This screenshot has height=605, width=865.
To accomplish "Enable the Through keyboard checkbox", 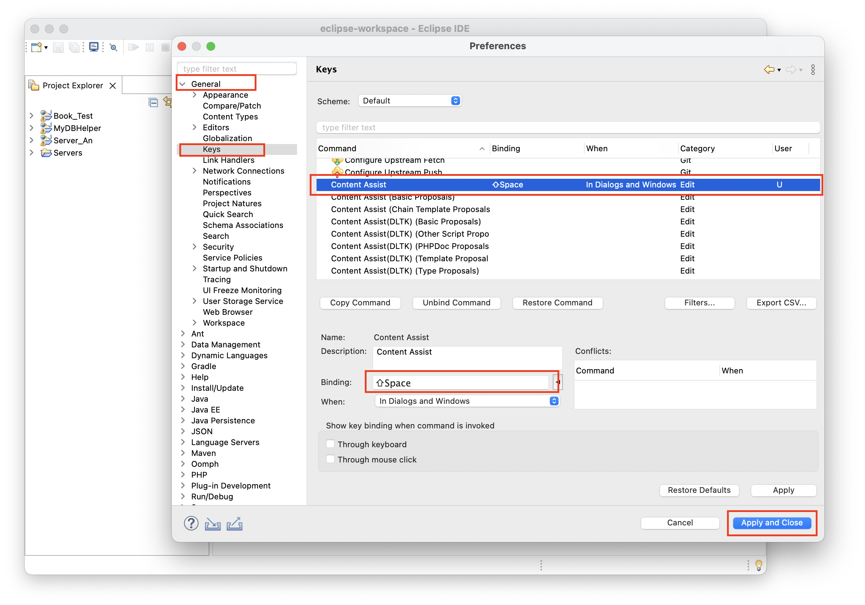I will point(330,444).
